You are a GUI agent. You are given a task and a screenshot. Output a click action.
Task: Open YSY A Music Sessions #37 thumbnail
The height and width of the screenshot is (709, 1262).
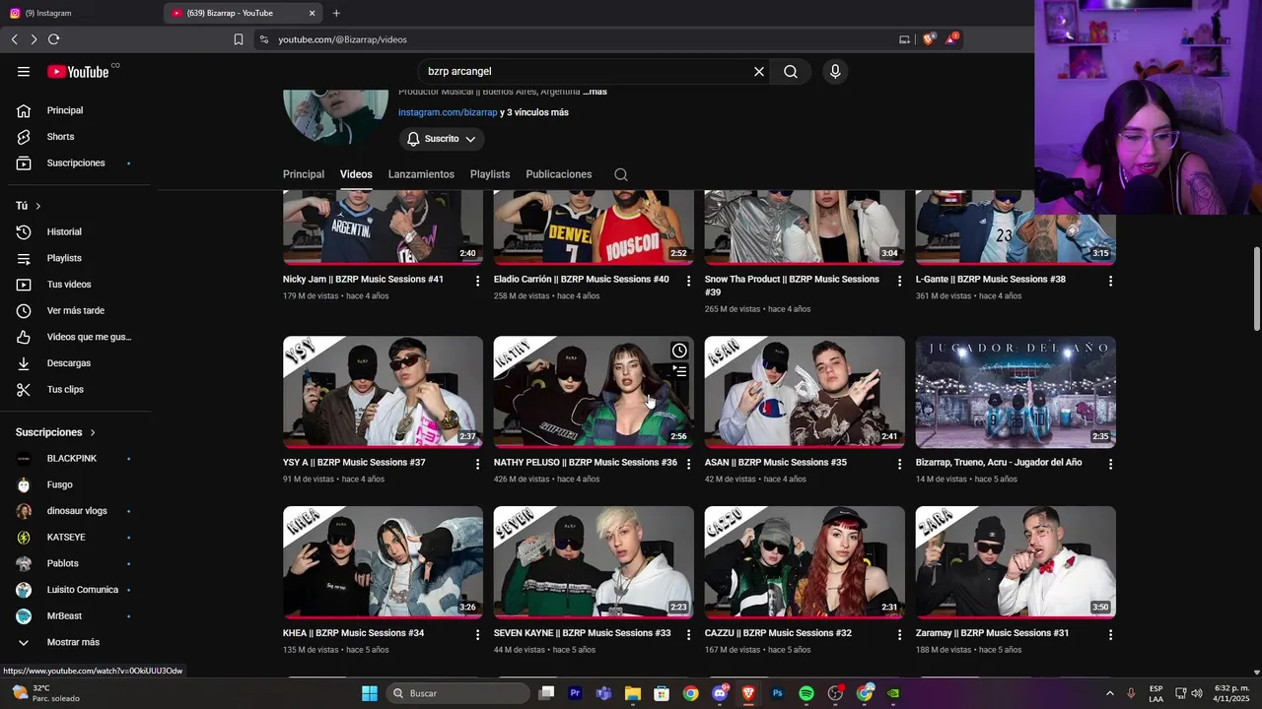(x=383, y=392)
